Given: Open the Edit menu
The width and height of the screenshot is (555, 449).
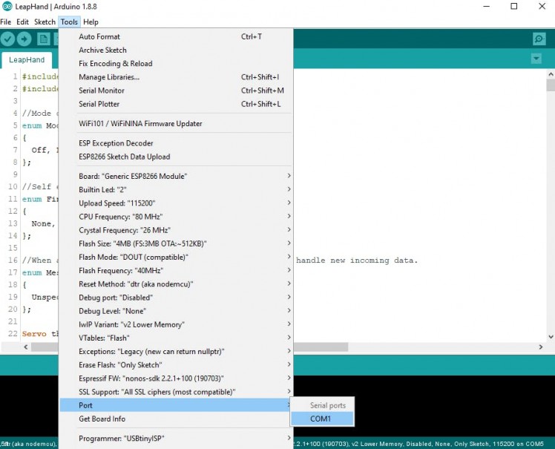Looking at the screenshot, I should pos(22,22).
